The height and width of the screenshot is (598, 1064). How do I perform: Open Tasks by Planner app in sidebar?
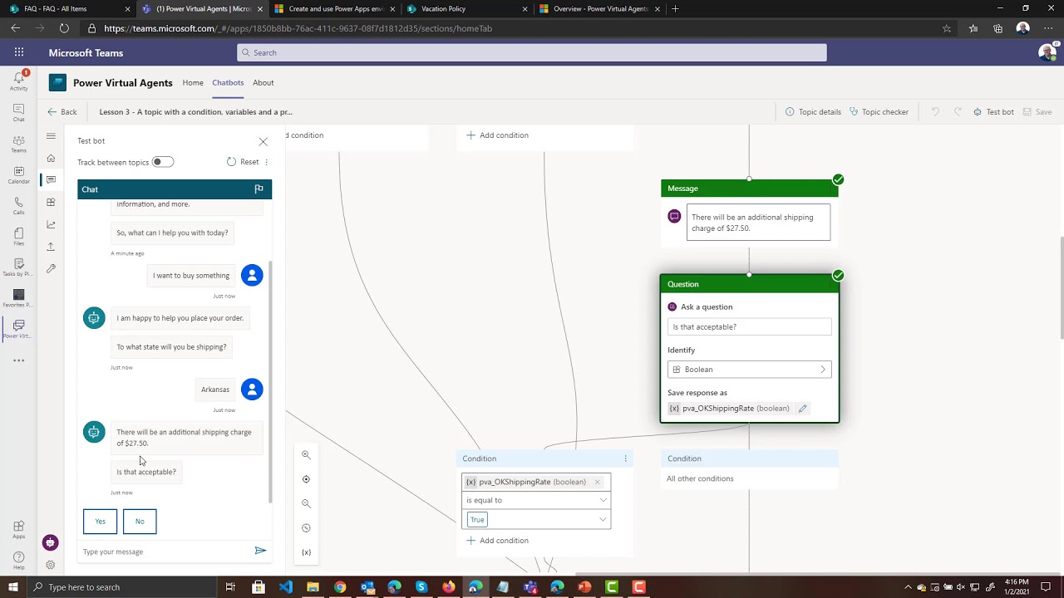click(x=18, y=267)
